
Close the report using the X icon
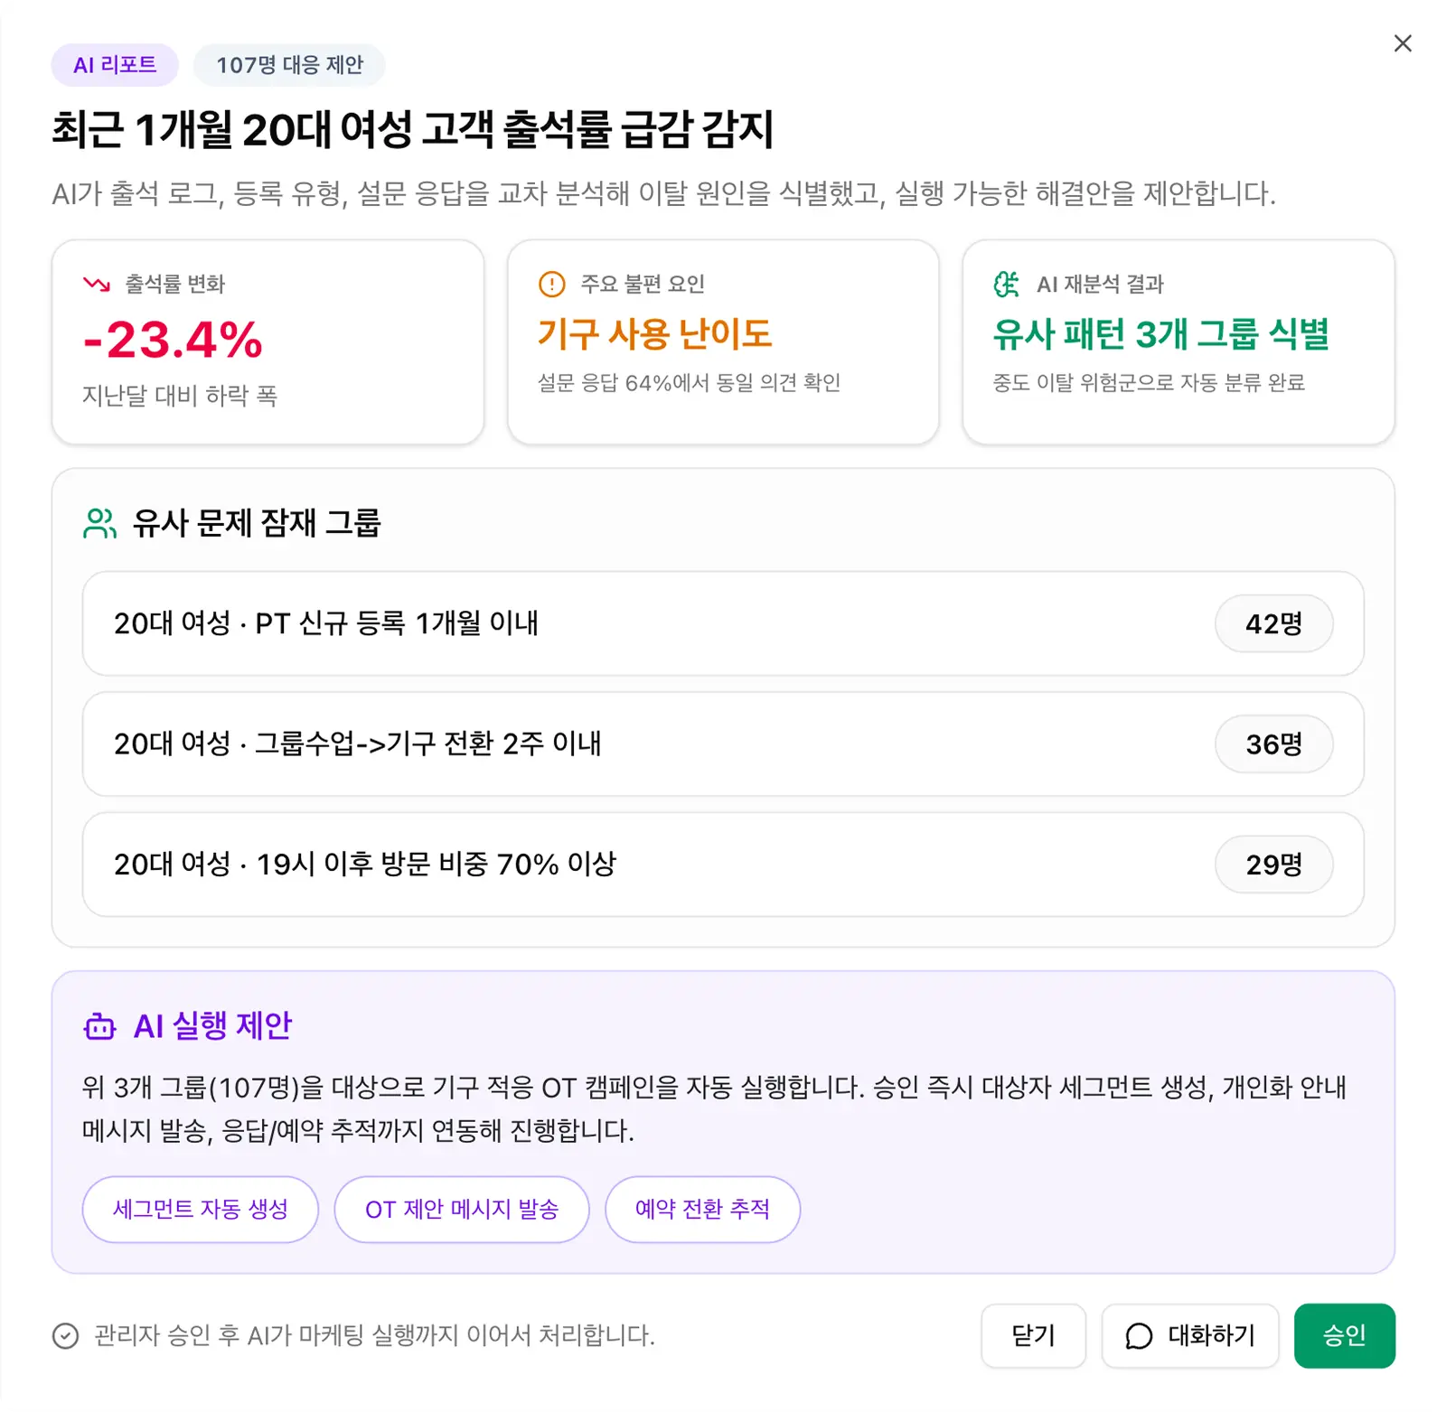[1403, 43]
